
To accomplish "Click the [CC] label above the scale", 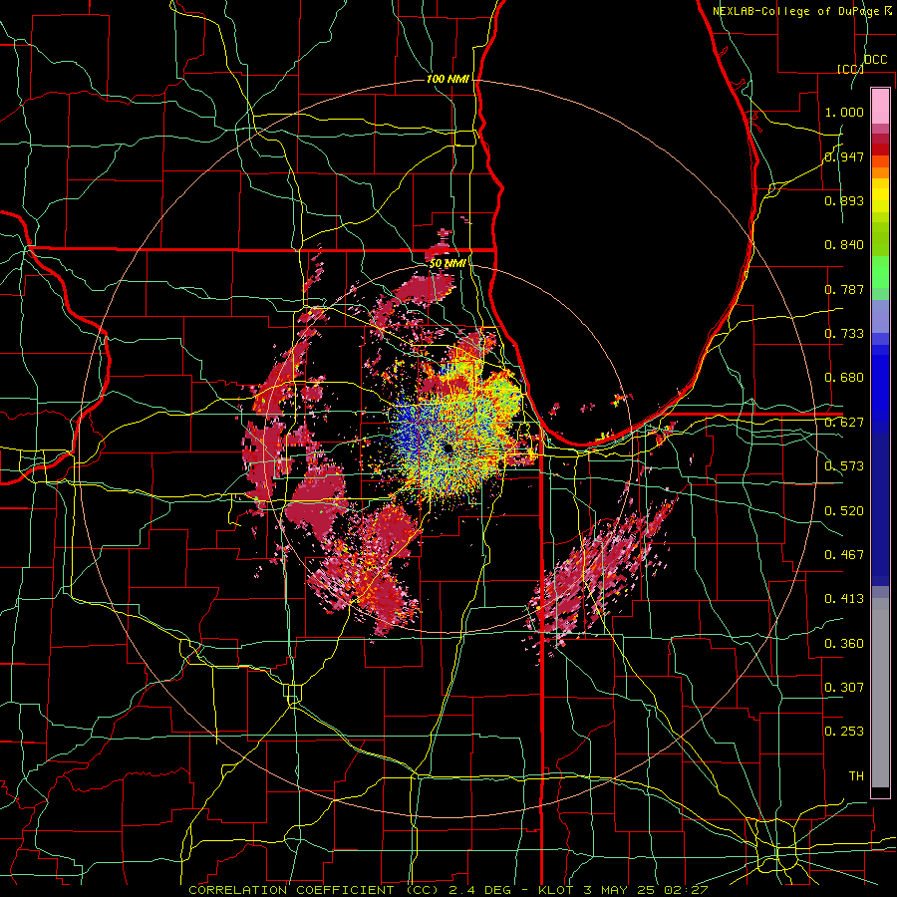I will click(x=850, y=69).
